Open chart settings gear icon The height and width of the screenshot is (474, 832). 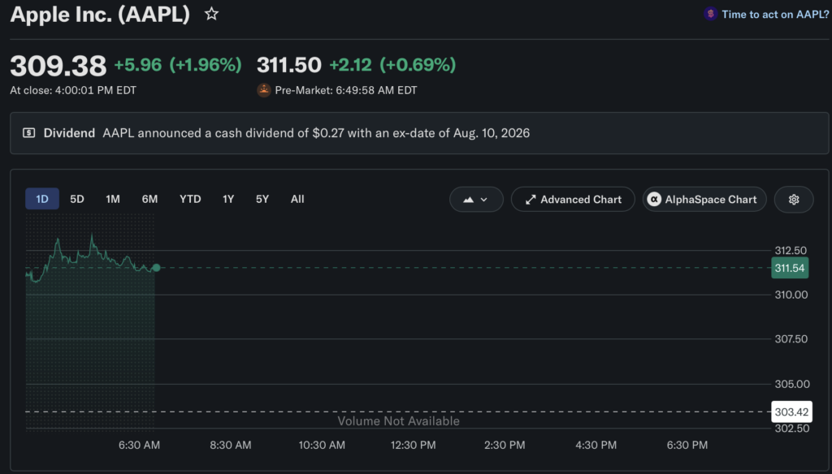[794, 200]
